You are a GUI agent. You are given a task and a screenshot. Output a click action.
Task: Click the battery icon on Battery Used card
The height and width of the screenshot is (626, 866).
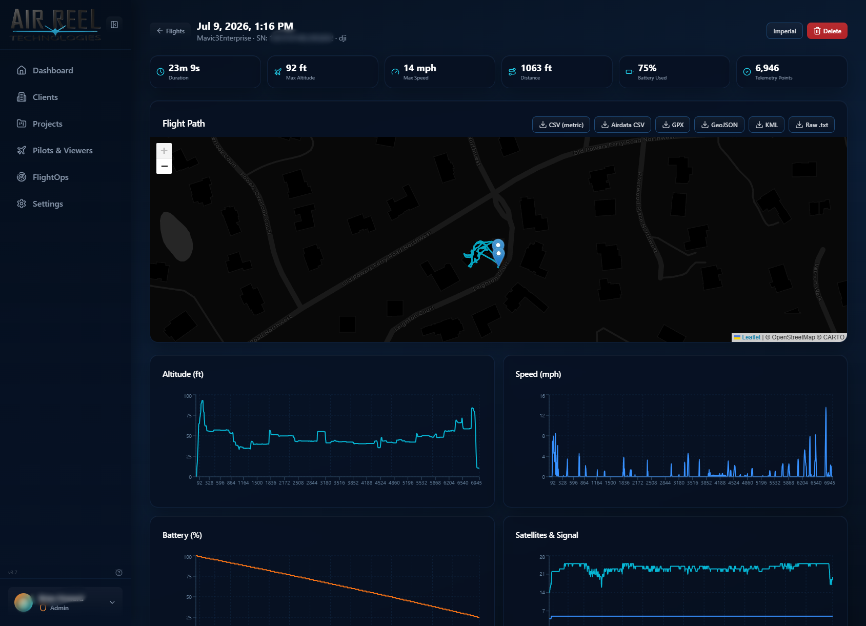coord(630,72)
